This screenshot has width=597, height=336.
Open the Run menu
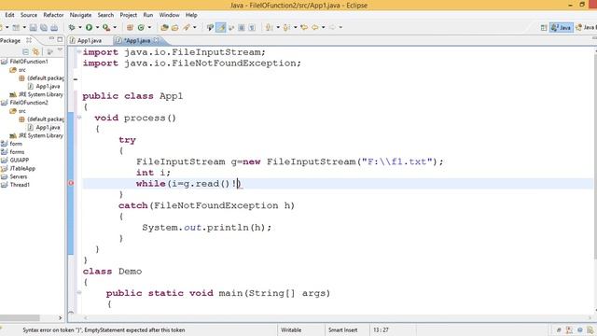[148, 15]
